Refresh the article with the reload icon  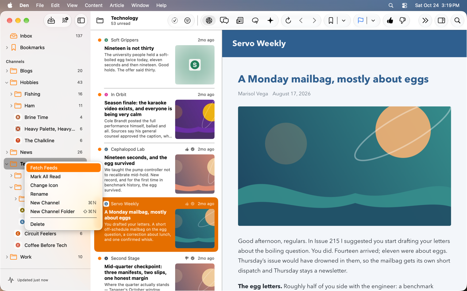(288, 21)
